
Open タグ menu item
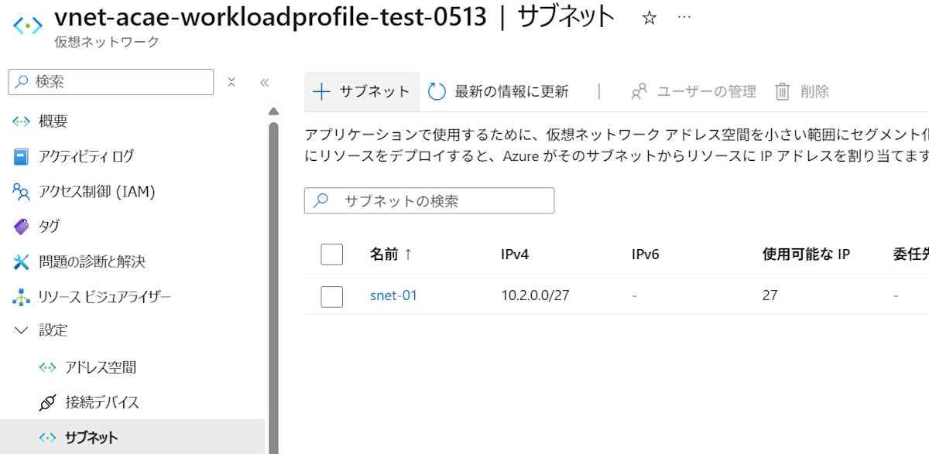click(49, 227)
